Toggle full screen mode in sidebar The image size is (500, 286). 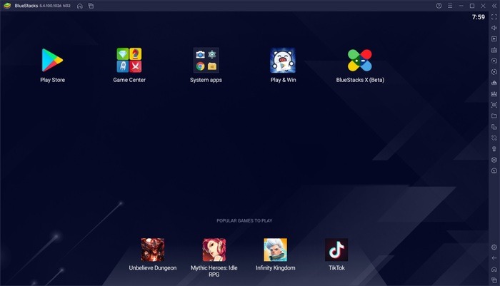tap(494, 17)
